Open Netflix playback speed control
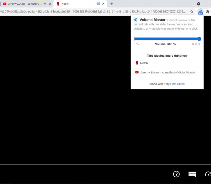Viewport: 211px width, 184px height. [208, 174]
